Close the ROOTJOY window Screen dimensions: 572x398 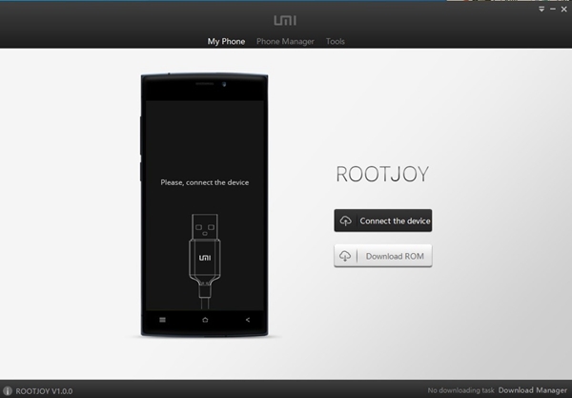tap(564, 10)
